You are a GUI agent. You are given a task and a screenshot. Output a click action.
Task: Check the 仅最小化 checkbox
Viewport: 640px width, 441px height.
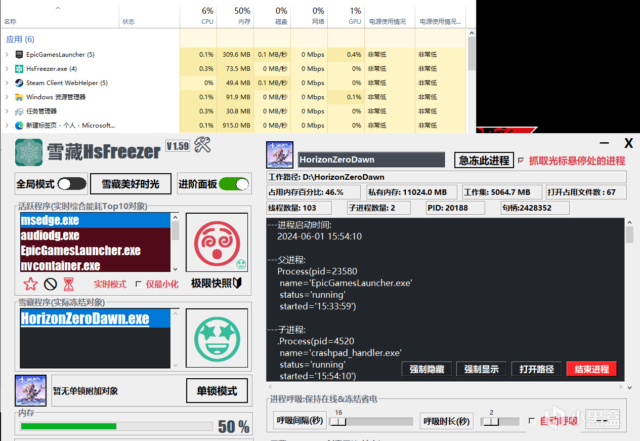[x=139, y=285]
